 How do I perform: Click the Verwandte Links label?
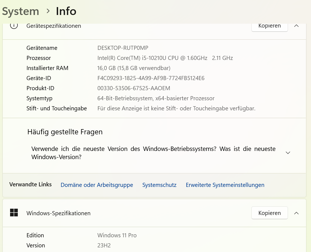click(x=30, y=184)
